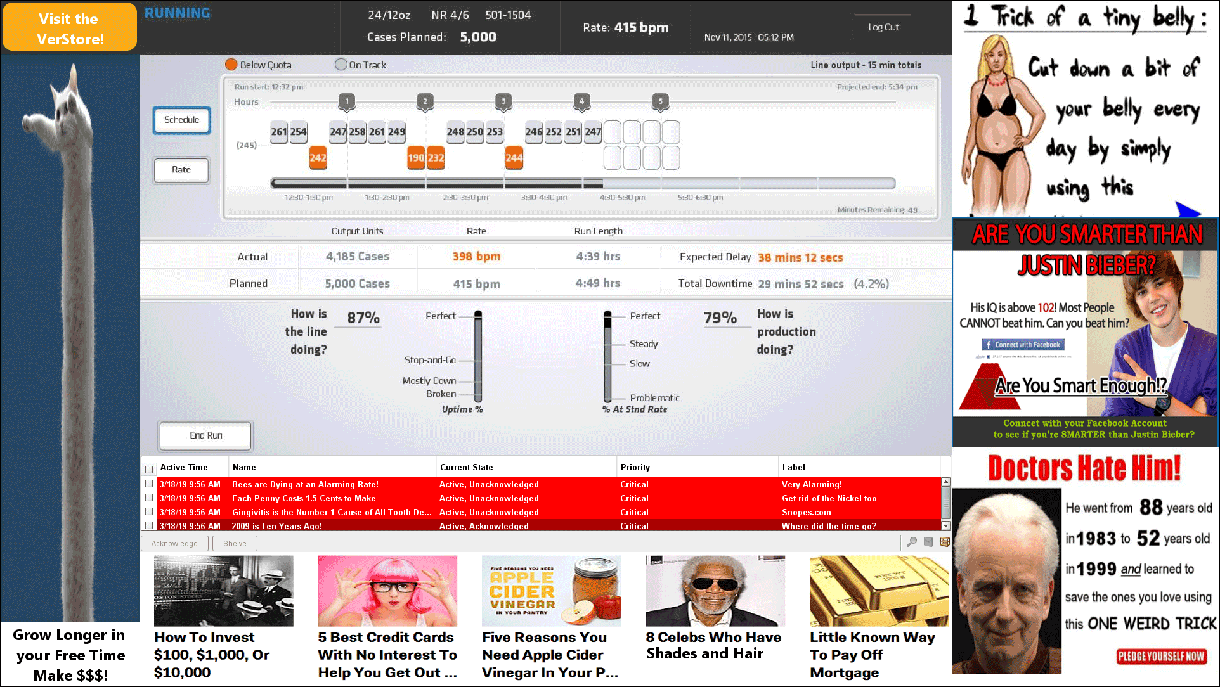Select the orange 244 below-quota block
This screenshot has width=1220, height=687.
tap(514, 157)
